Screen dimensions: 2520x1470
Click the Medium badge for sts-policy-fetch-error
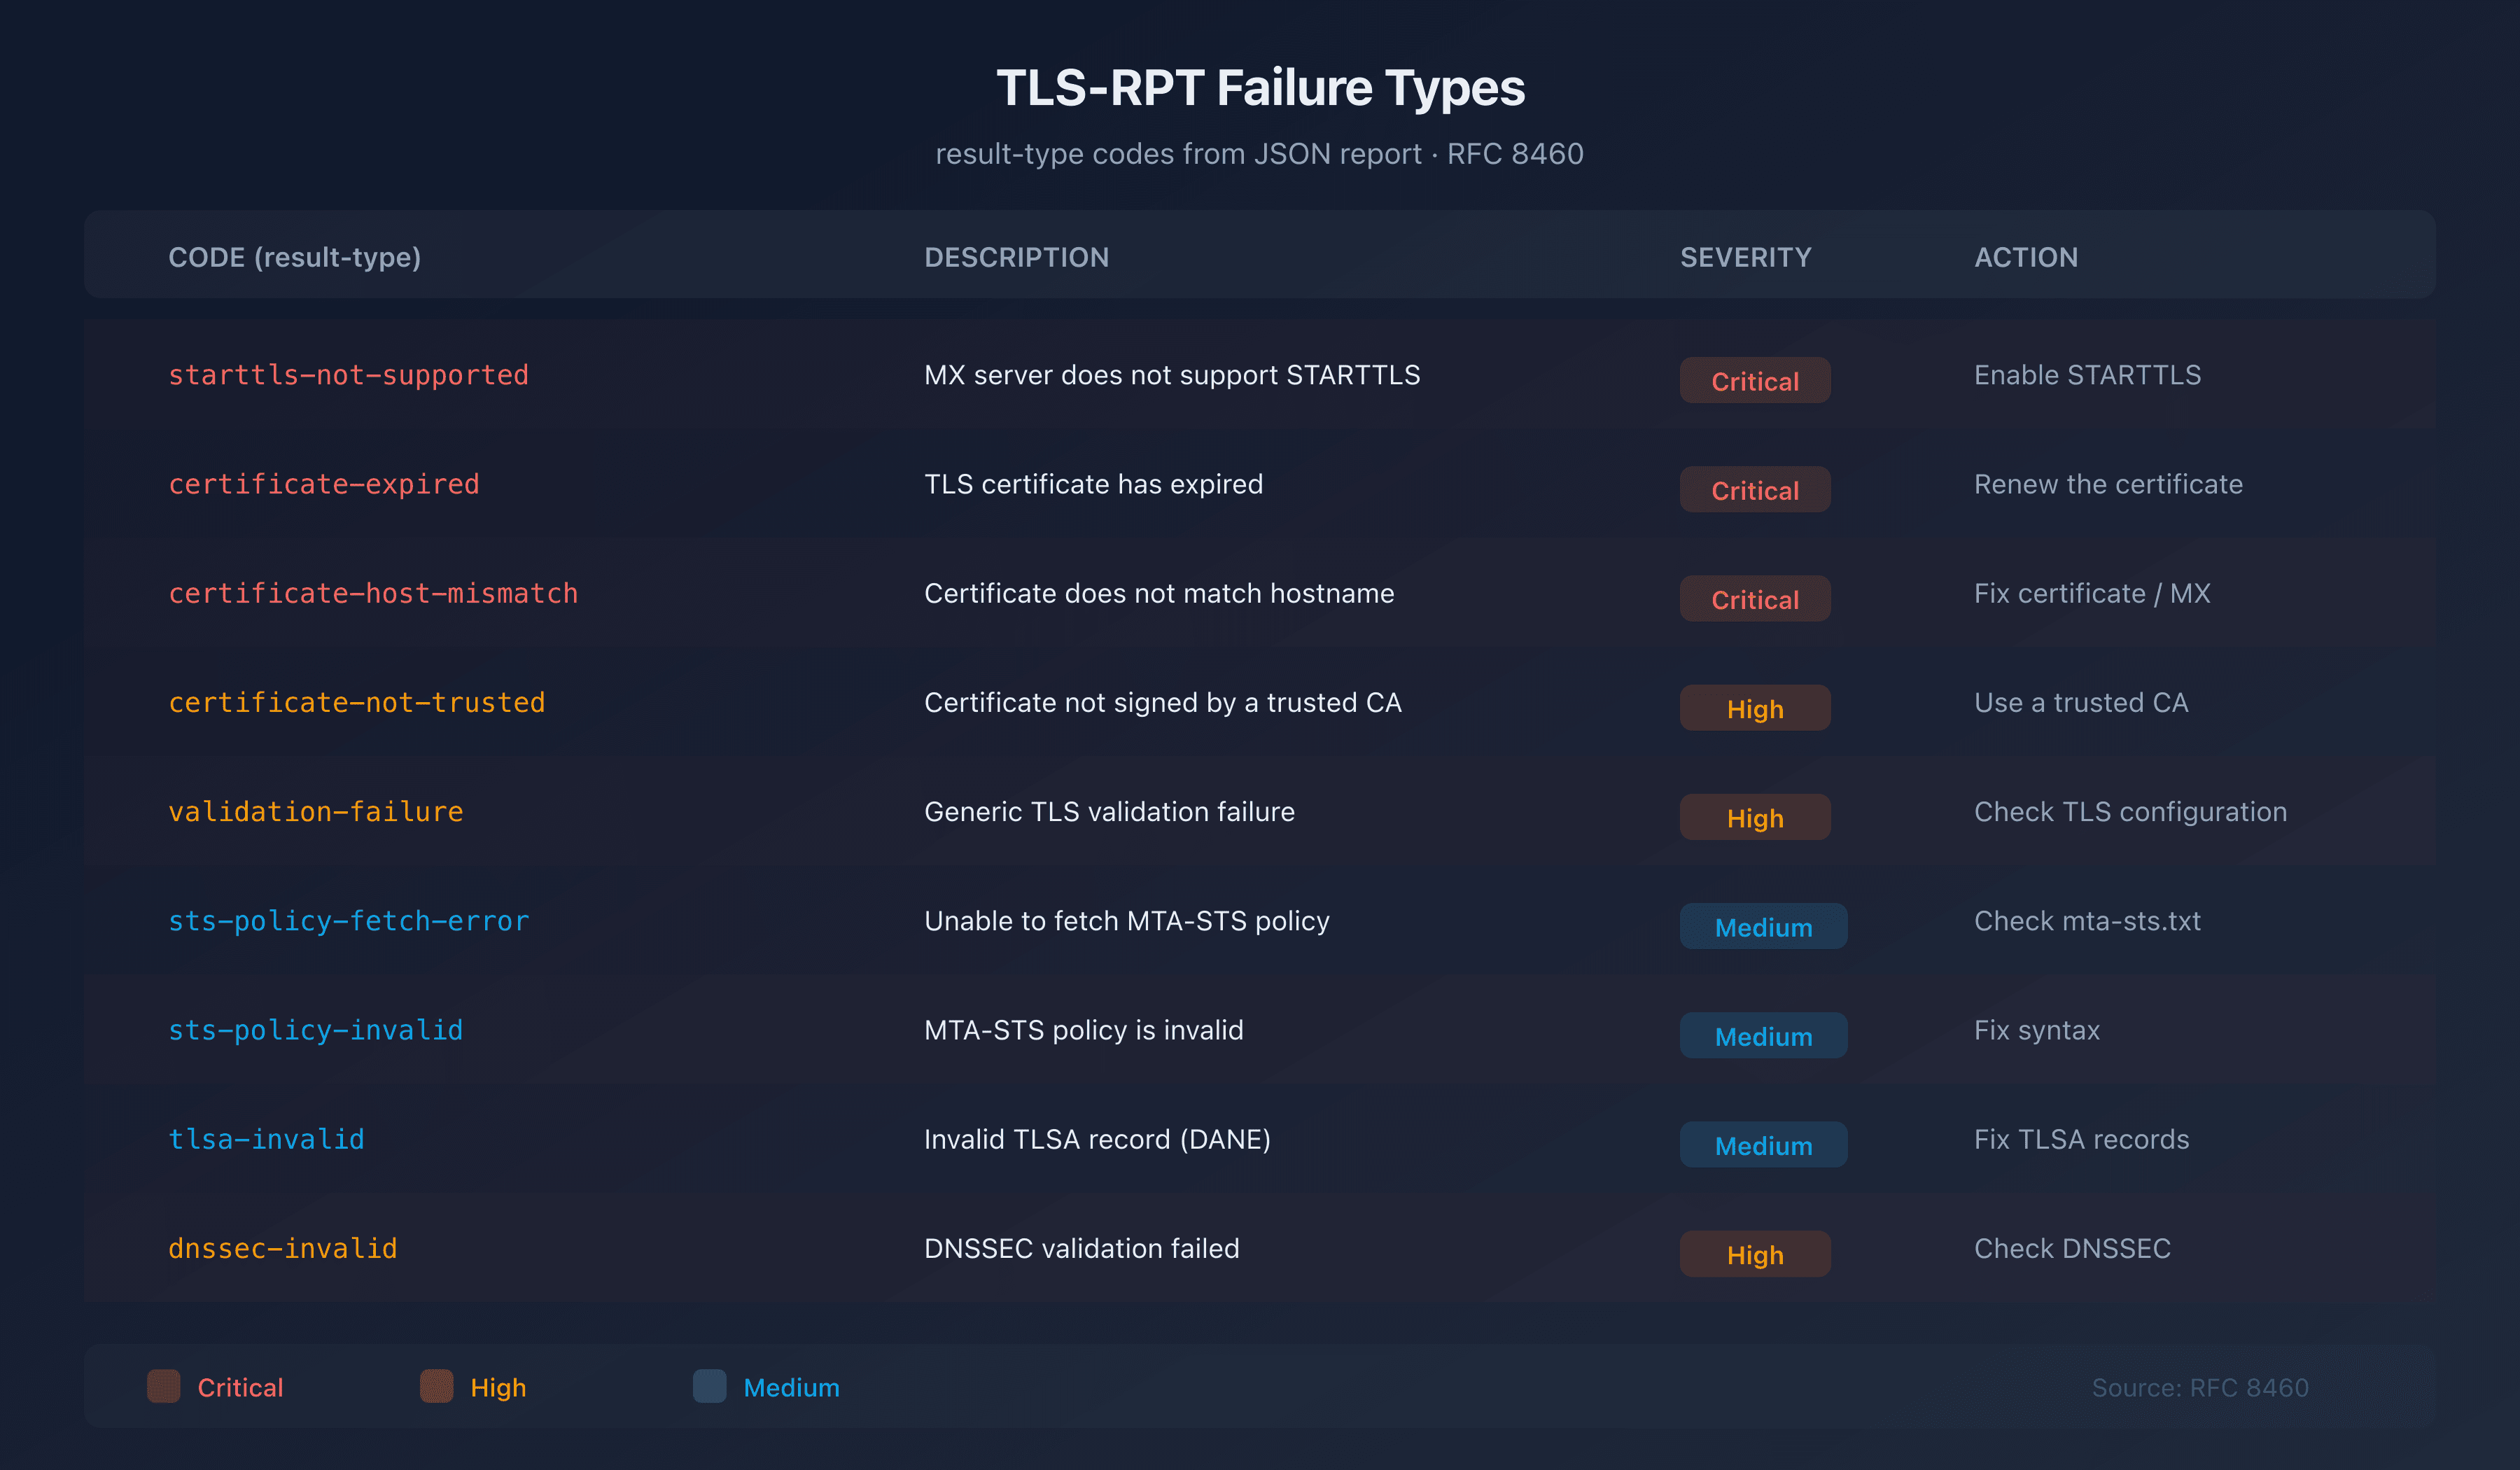[1763, 927]
